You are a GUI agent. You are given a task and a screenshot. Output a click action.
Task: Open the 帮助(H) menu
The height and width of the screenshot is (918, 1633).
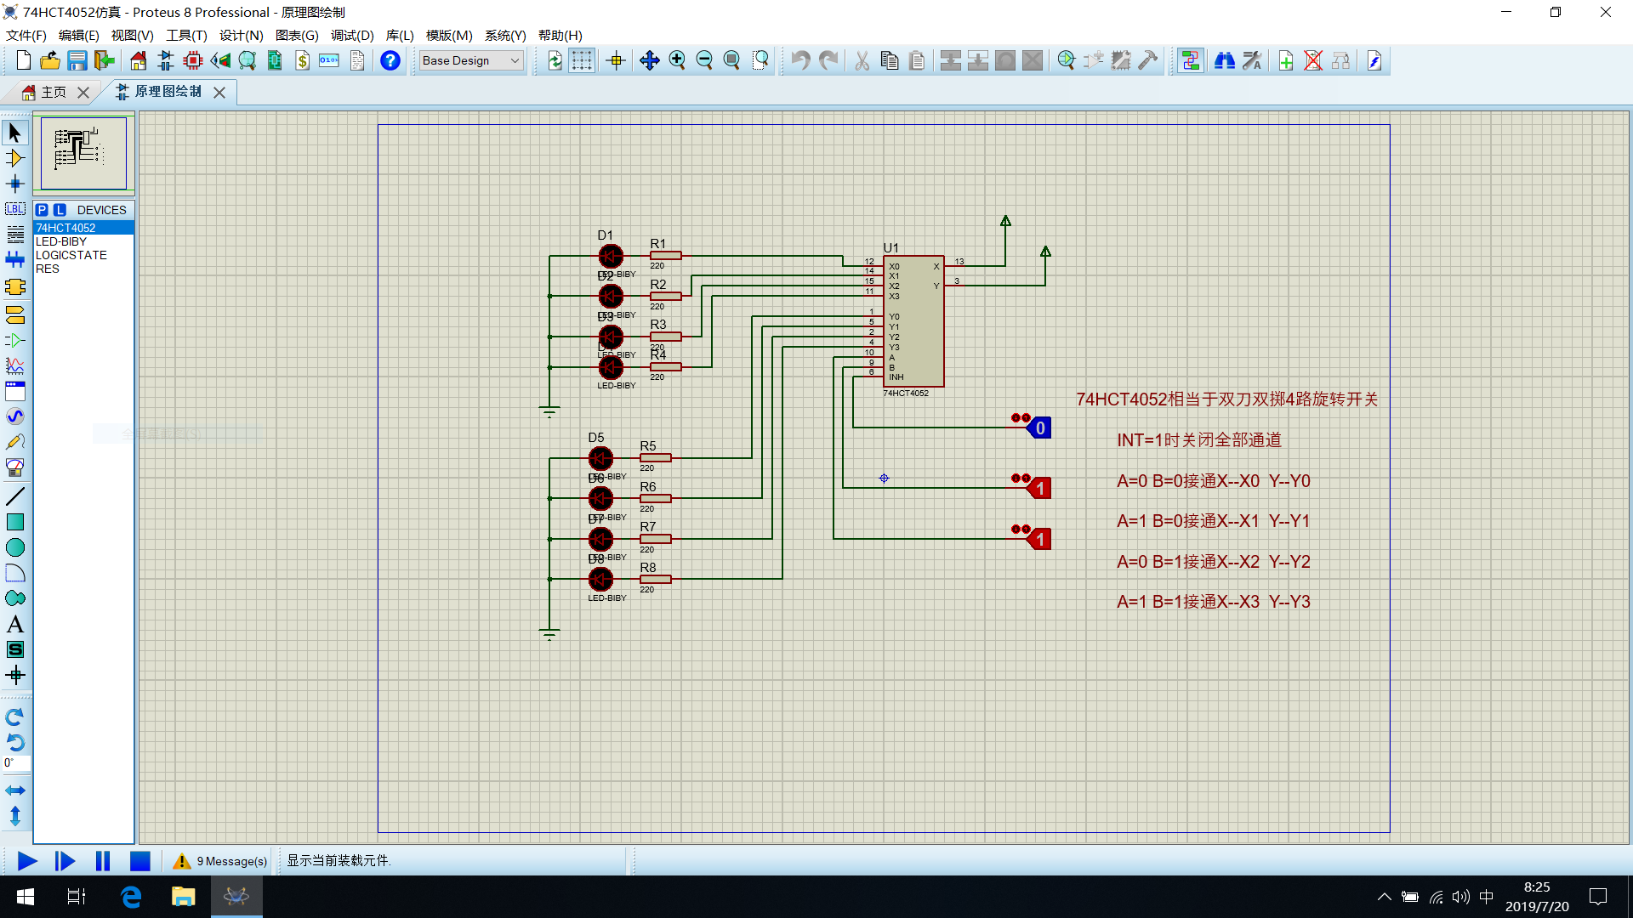click(560, 35)
